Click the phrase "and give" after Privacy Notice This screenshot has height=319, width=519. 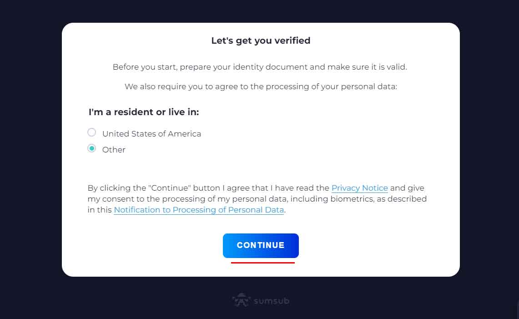point(407,188)
